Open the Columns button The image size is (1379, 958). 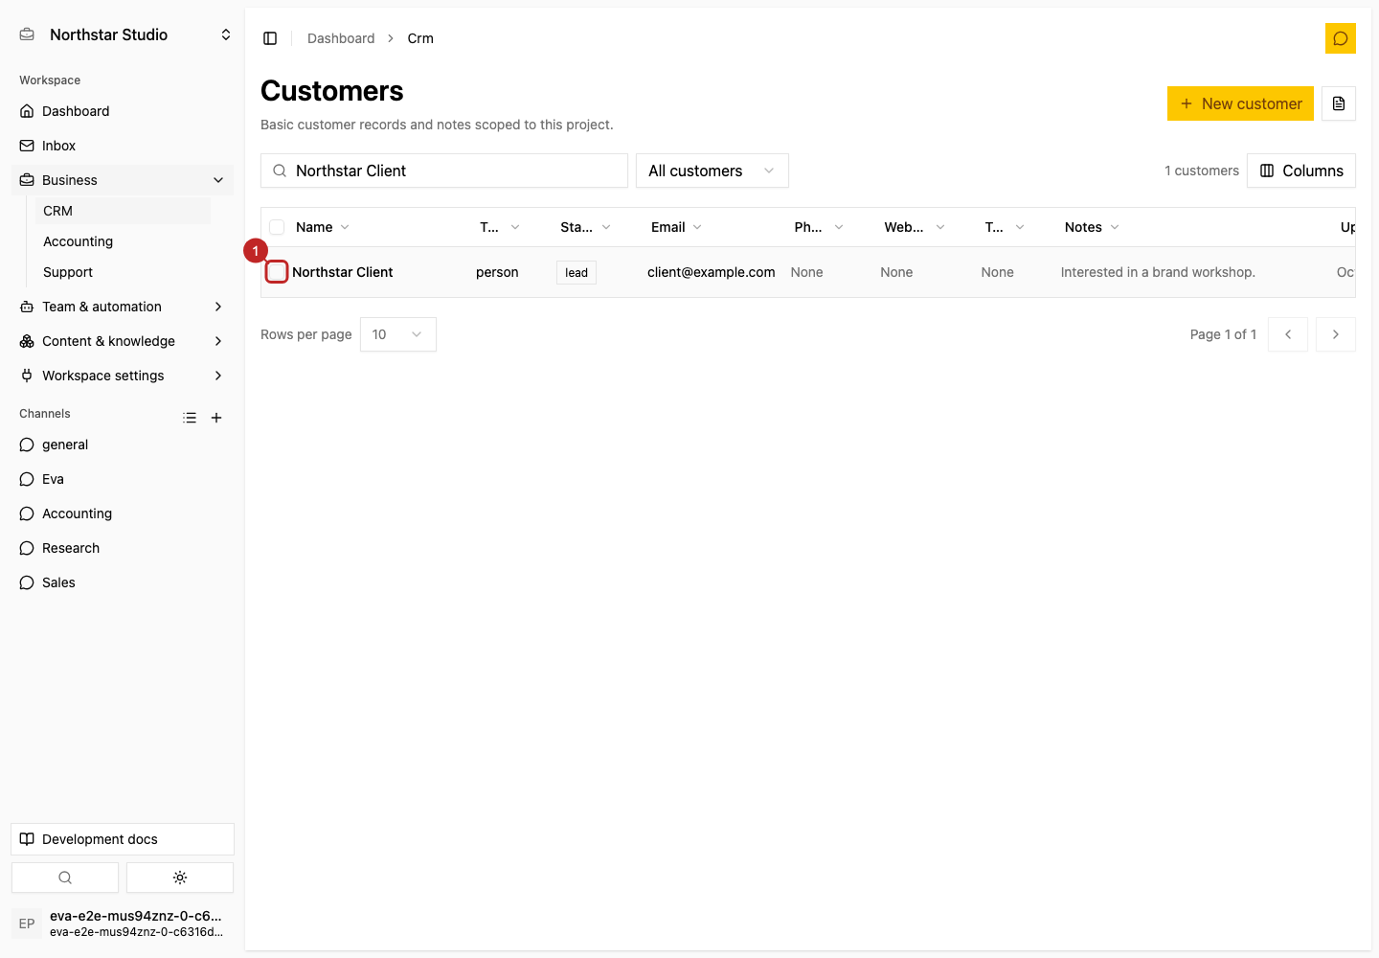(x=1301, y=171)
